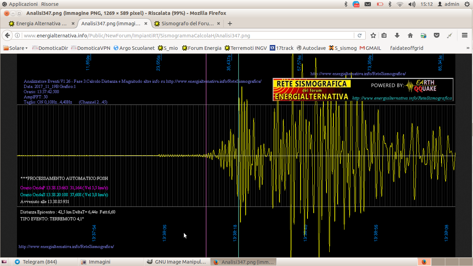Open the DomoticaDir bookmark

coord(50,48)
